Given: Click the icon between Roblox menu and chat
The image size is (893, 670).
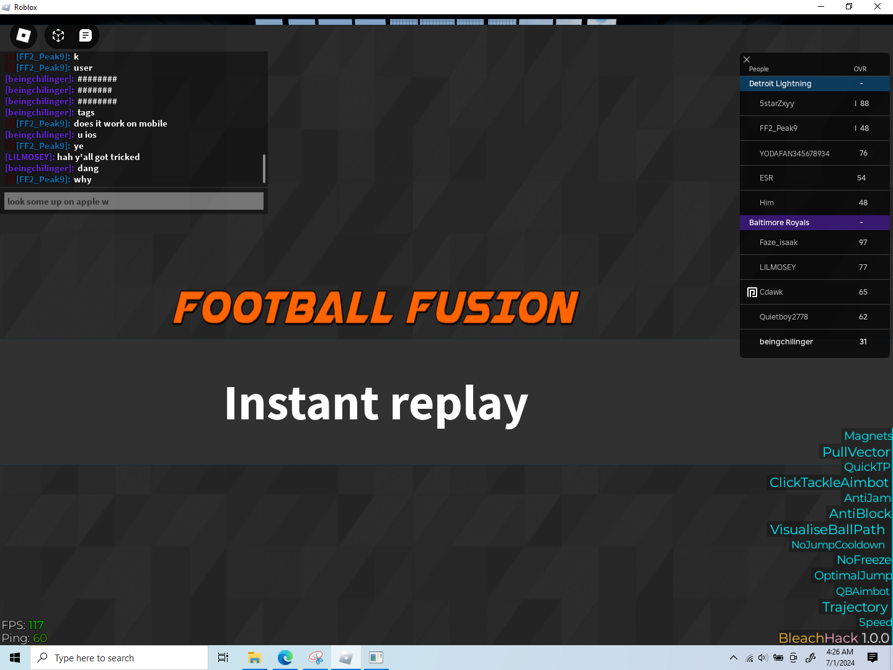Looking at the screenshot, I should [58, 35].
